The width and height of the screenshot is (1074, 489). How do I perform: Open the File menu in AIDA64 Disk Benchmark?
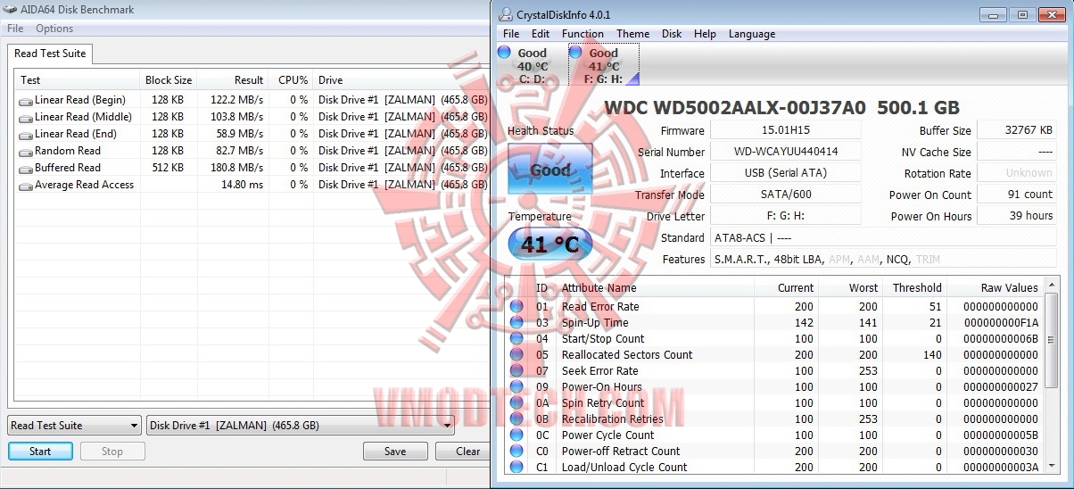click(x=15, y=29)
